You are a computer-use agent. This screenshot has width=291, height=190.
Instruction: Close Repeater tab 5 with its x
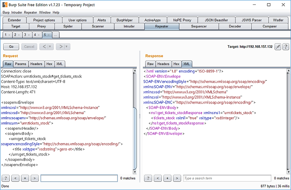[x=48, y=35]
